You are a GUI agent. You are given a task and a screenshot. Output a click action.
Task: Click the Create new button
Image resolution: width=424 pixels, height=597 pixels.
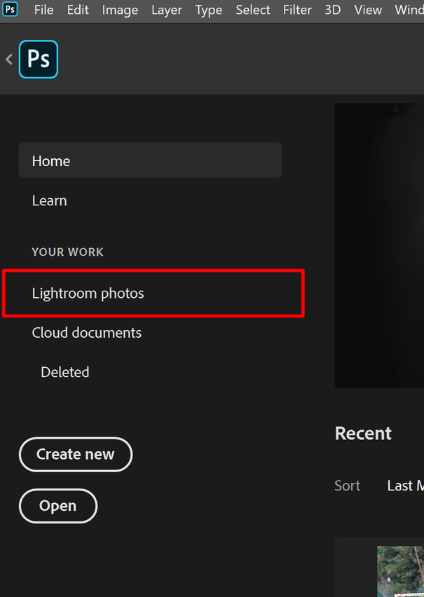pyautogui.click(x=76, y=454)
